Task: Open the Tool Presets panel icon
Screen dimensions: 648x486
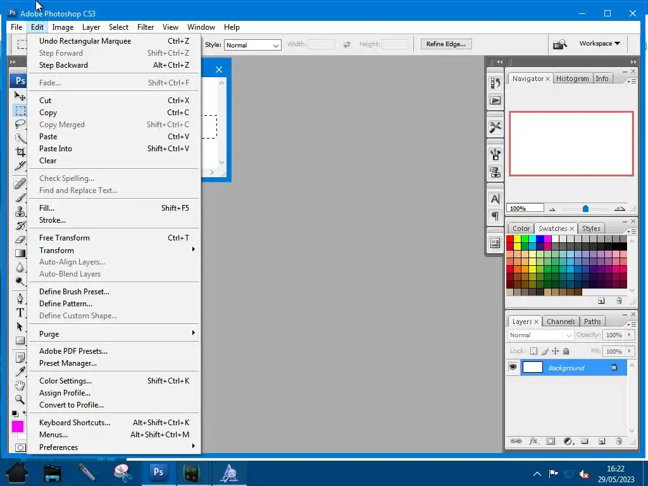Action: click(495, 127)
